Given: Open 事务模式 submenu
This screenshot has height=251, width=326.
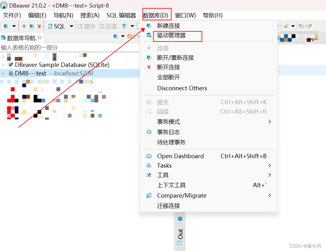Looking at the screenshot, I should point(208,122).
